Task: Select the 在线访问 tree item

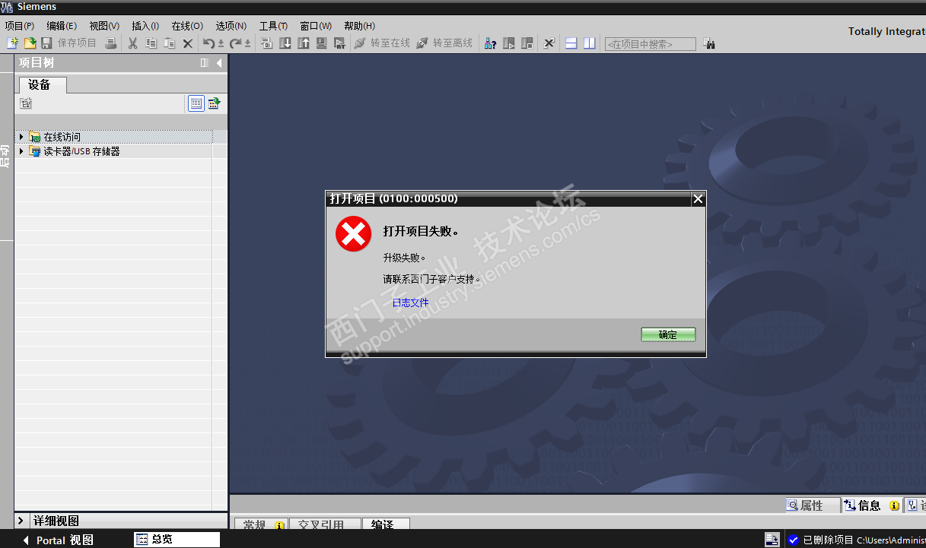Action: click(x=62, y=137)
